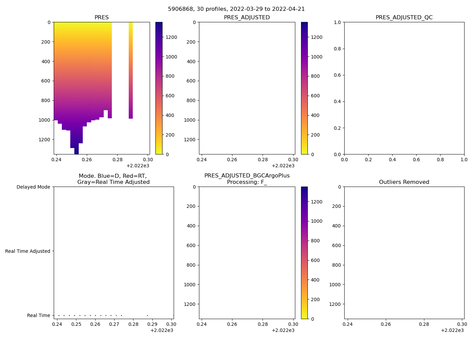Click the isolated narrow column in PRES heatmap
473x338 pixels.
131,68
